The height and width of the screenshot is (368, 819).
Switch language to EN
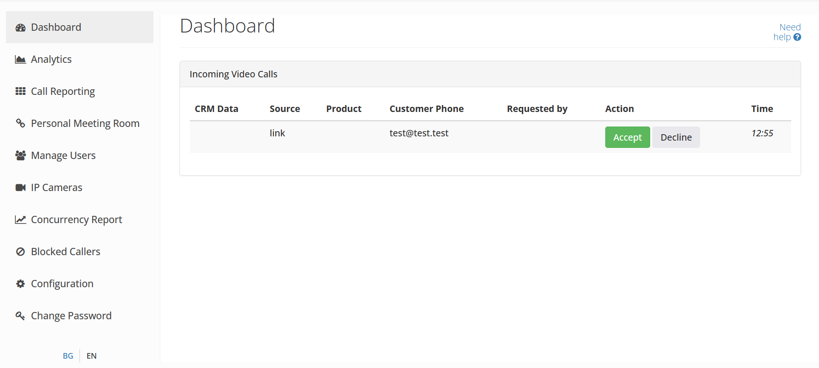[91, 356]
